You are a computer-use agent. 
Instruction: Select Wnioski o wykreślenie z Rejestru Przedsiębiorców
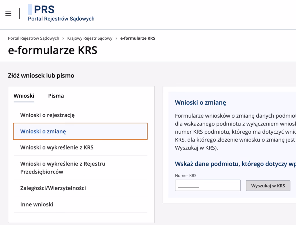[63, 167]
